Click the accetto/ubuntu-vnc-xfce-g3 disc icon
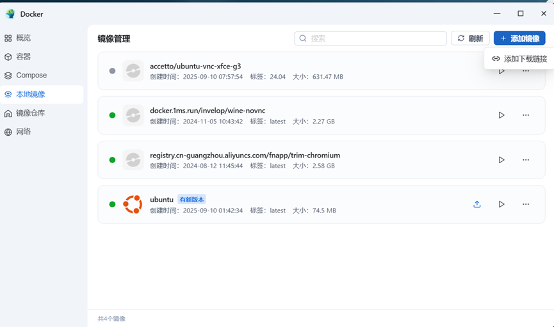Viewport: 554px width, 327px height. coord(133,70)
